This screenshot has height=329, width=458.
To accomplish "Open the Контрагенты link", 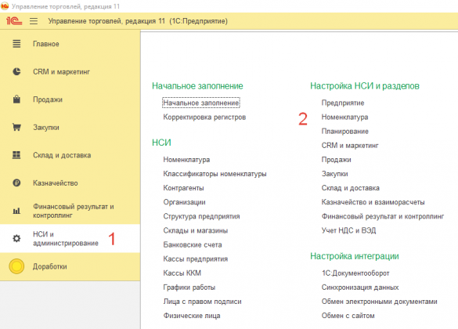I will (x=183, y=188).
